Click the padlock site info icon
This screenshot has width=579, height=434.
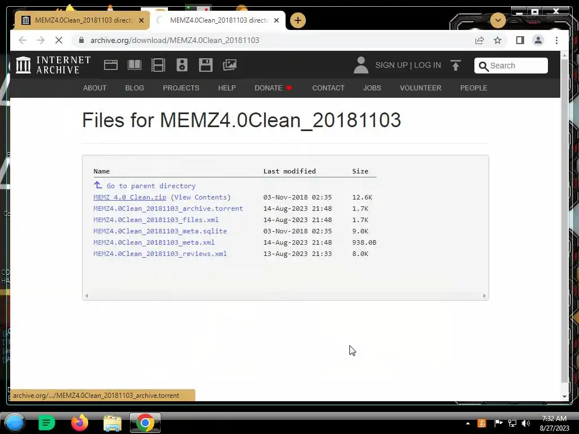tap(81, 40)
